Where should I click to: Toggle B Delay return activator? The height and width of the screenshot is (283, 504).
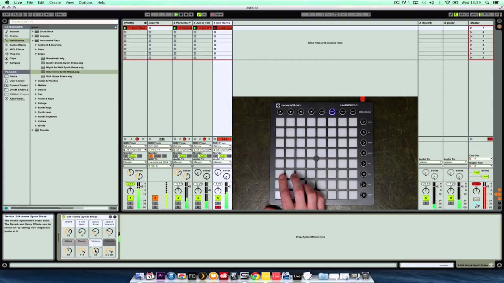451,198
